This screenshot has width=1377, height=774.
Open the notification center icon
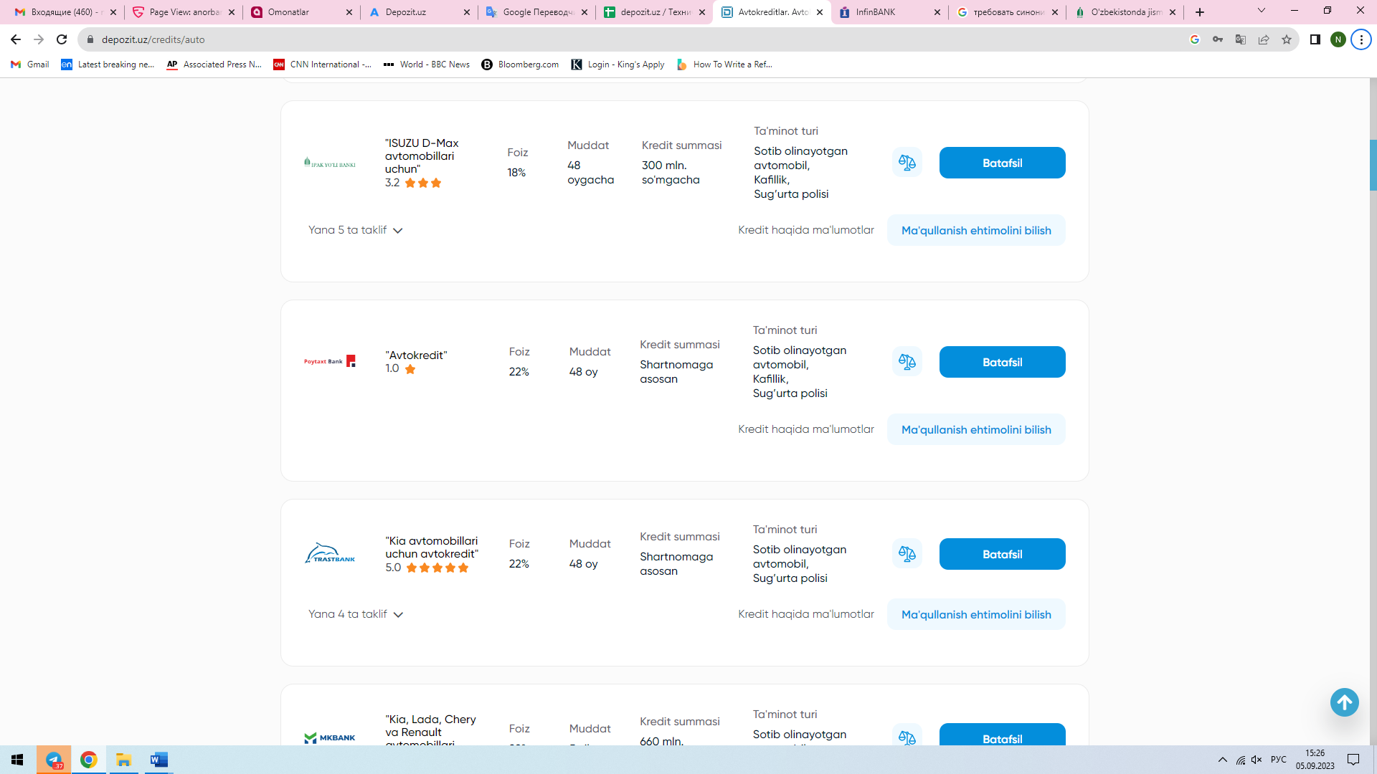1353,760
